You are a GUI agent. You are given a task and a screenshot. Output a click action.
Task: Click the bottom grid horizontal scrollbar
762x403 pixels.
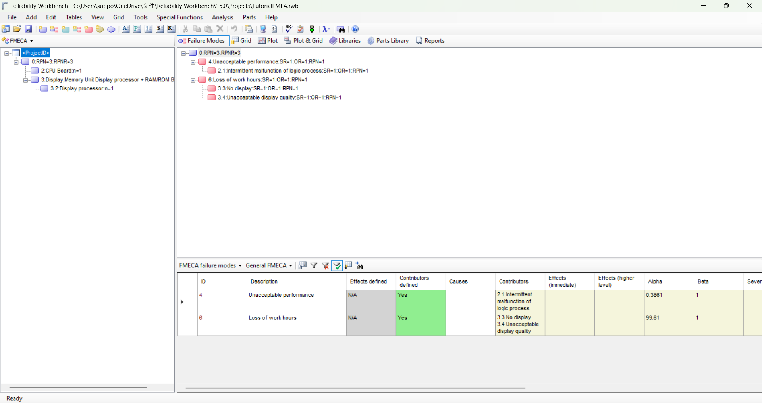355,388
